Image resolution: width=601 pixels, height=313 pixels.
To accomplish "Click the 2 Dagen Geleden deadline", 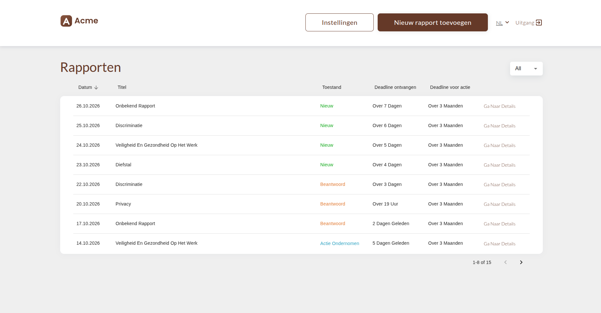I will pos(391,223).
